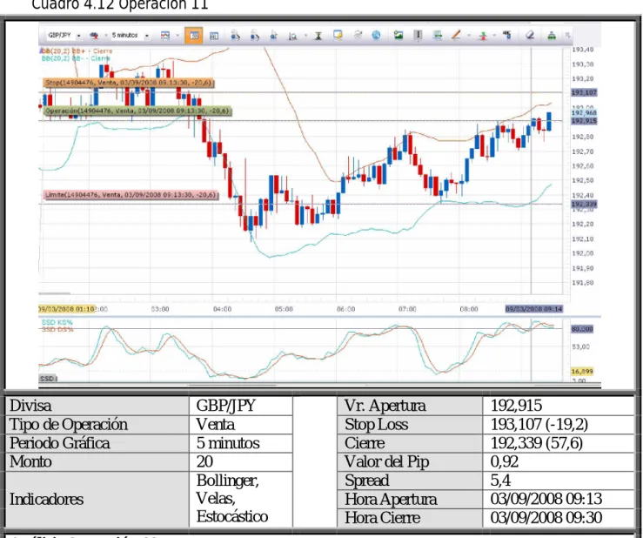This screenshot has height=538, width=643.
Task: Select the orange pencil drawing tool
Action: [x=456, y=36]
